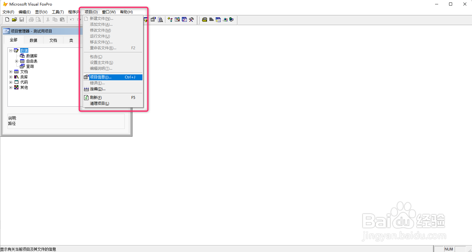
Task: Open the 编辑(E) menu
Action: click(x=25, y=12)
